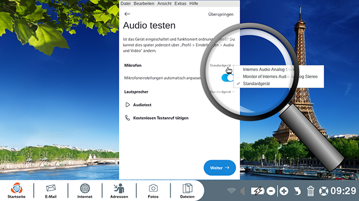
Task: Open the lifebuoy help icon
Action: (324, 191)
